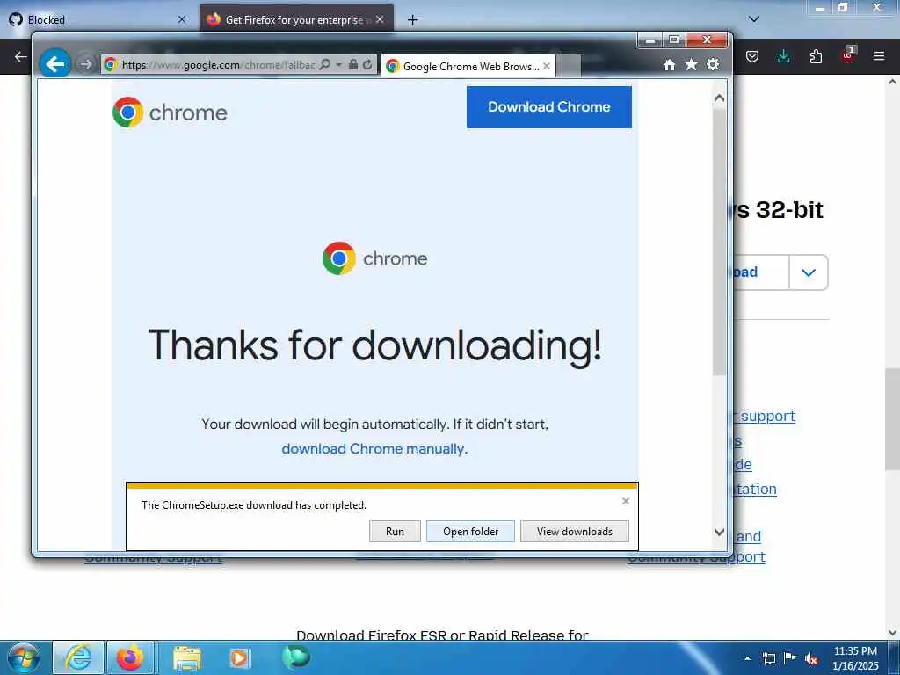Screen dimensions: 900x675
Task: Open Windows Media Player taskbar icon
Action: [239, 657]
